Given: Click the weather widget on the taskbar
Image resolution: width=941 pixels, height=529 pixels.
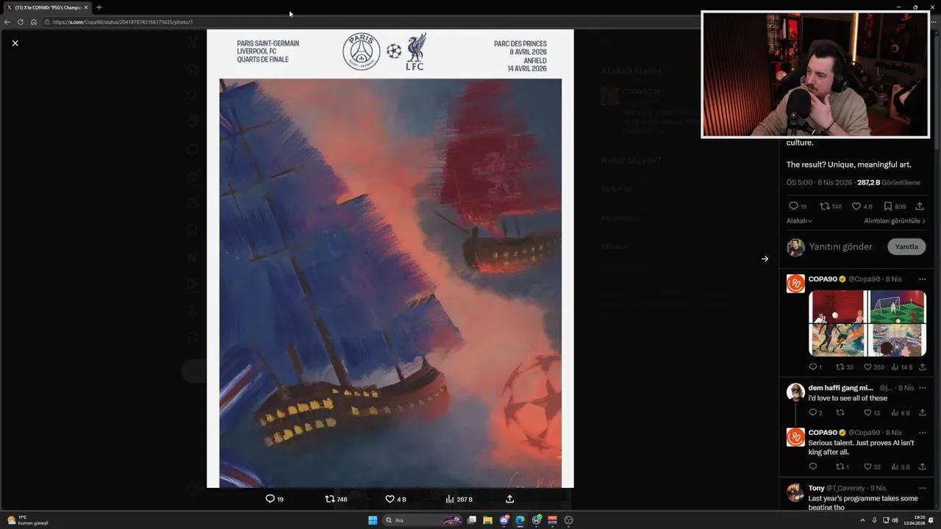Looking at the screenshot, I should coord(28,520).
